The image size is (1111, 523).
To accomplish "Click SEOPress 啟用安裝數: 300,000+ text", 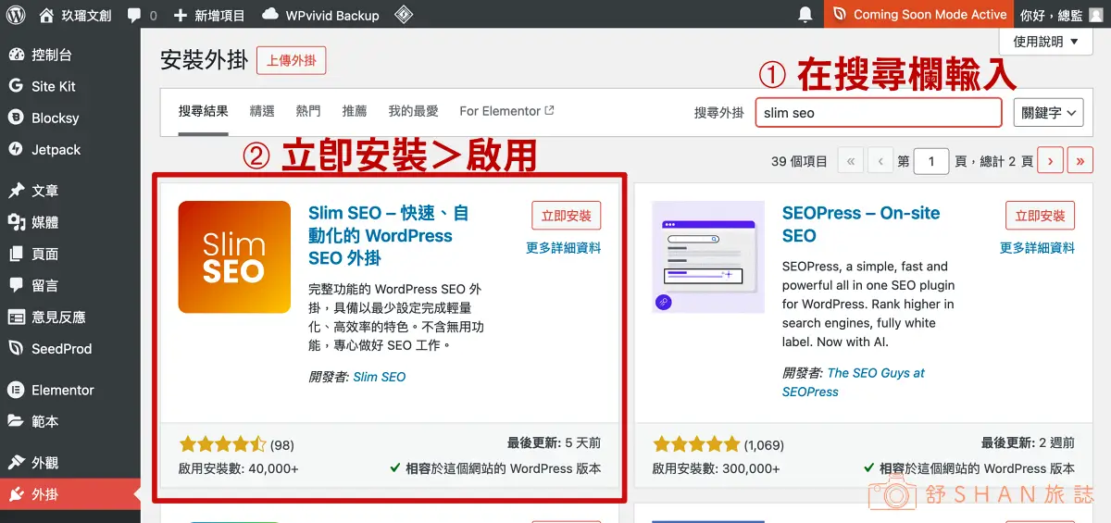I will click(x=717, y=468).
